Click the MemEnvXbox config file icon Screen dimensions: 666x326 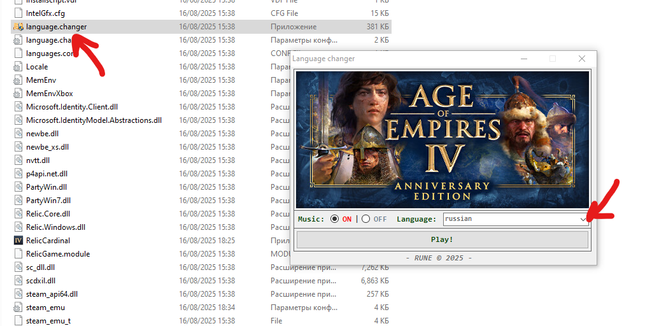[x=18, y=94]
